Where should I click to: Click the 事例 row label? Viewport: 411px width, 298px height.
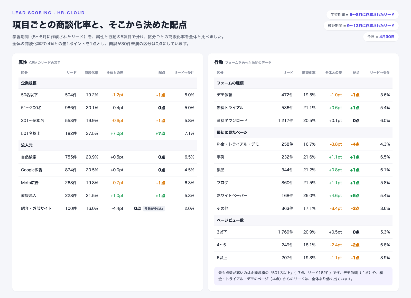pos(221,157)
